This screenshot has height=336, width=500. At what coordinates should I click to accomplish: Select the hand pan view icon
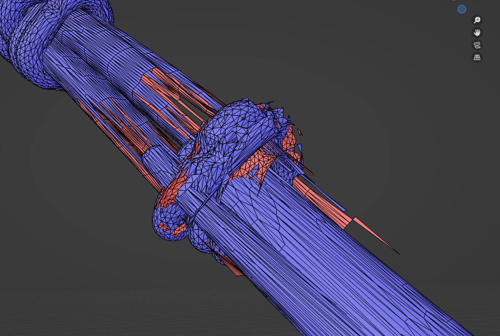pos(477,33)
